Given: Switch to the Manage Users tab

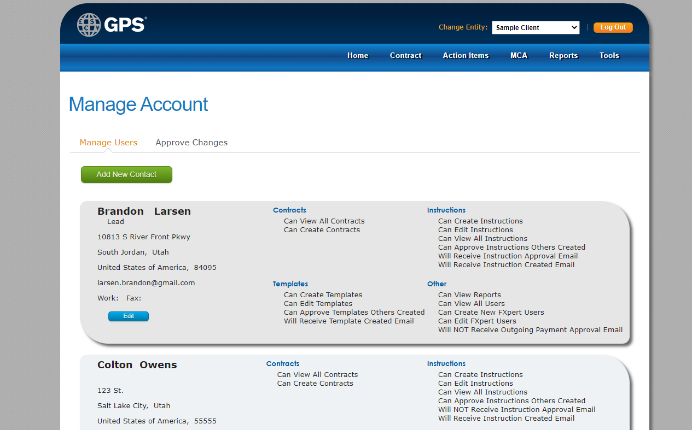Looking at the screenshot, I should pos(108,143).
